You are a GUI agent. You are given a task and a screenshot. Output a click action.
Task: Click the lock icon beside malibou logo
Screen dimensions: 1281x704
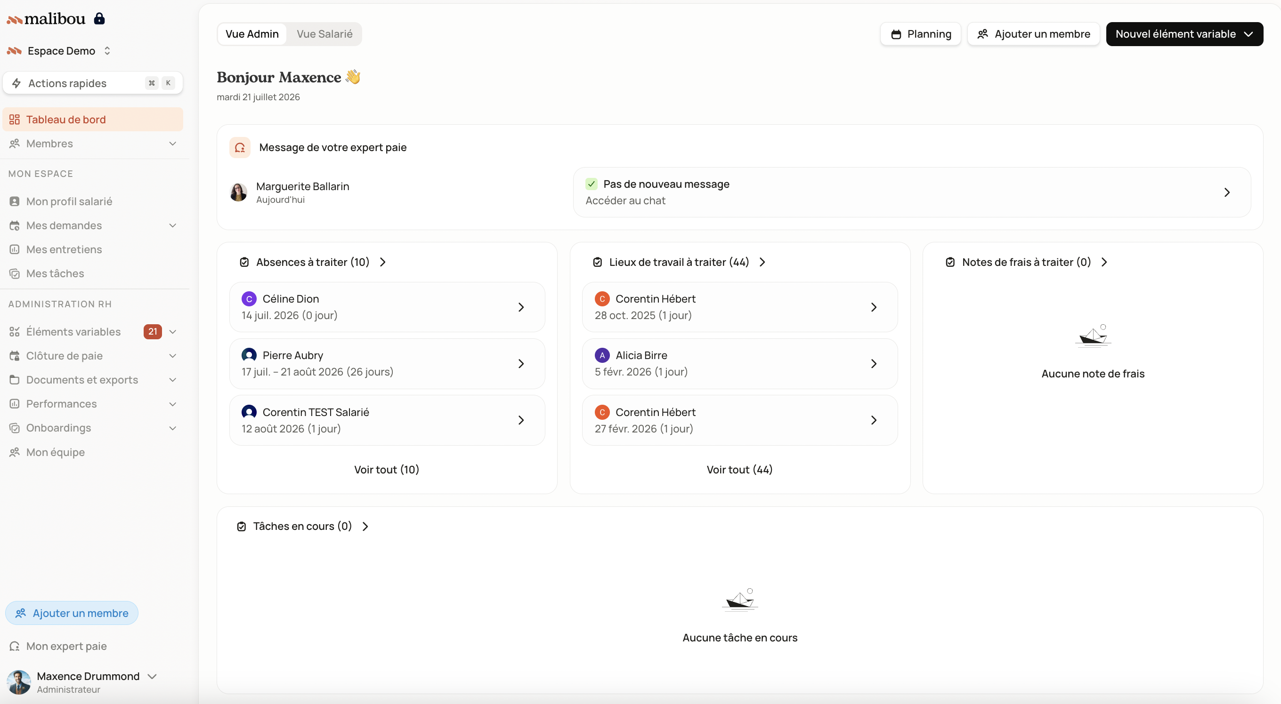click(99, 18)
